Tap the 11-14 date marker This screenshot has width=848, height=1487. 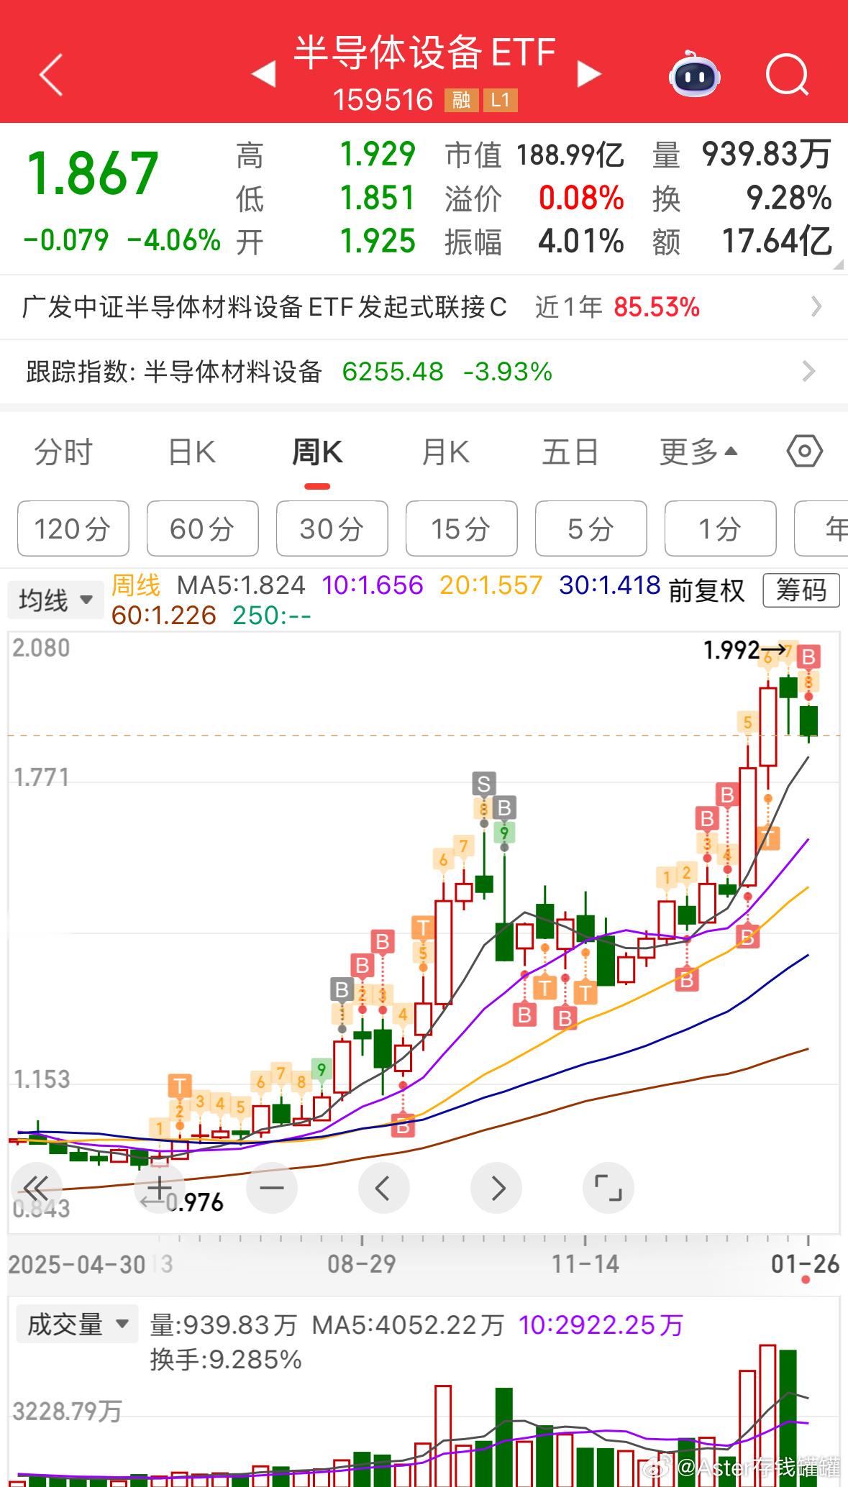tap(585, 1263)
